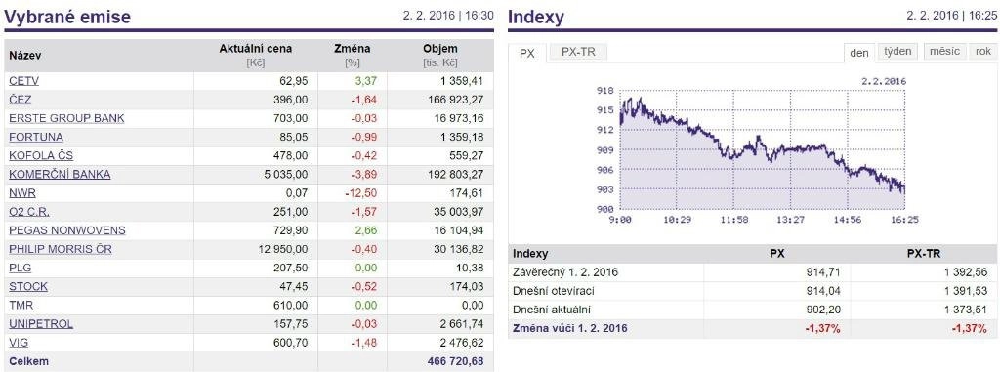The image size is (1000, 372).
Task: Open ERSTE GROUP BANK details
Action: (67, 118)
